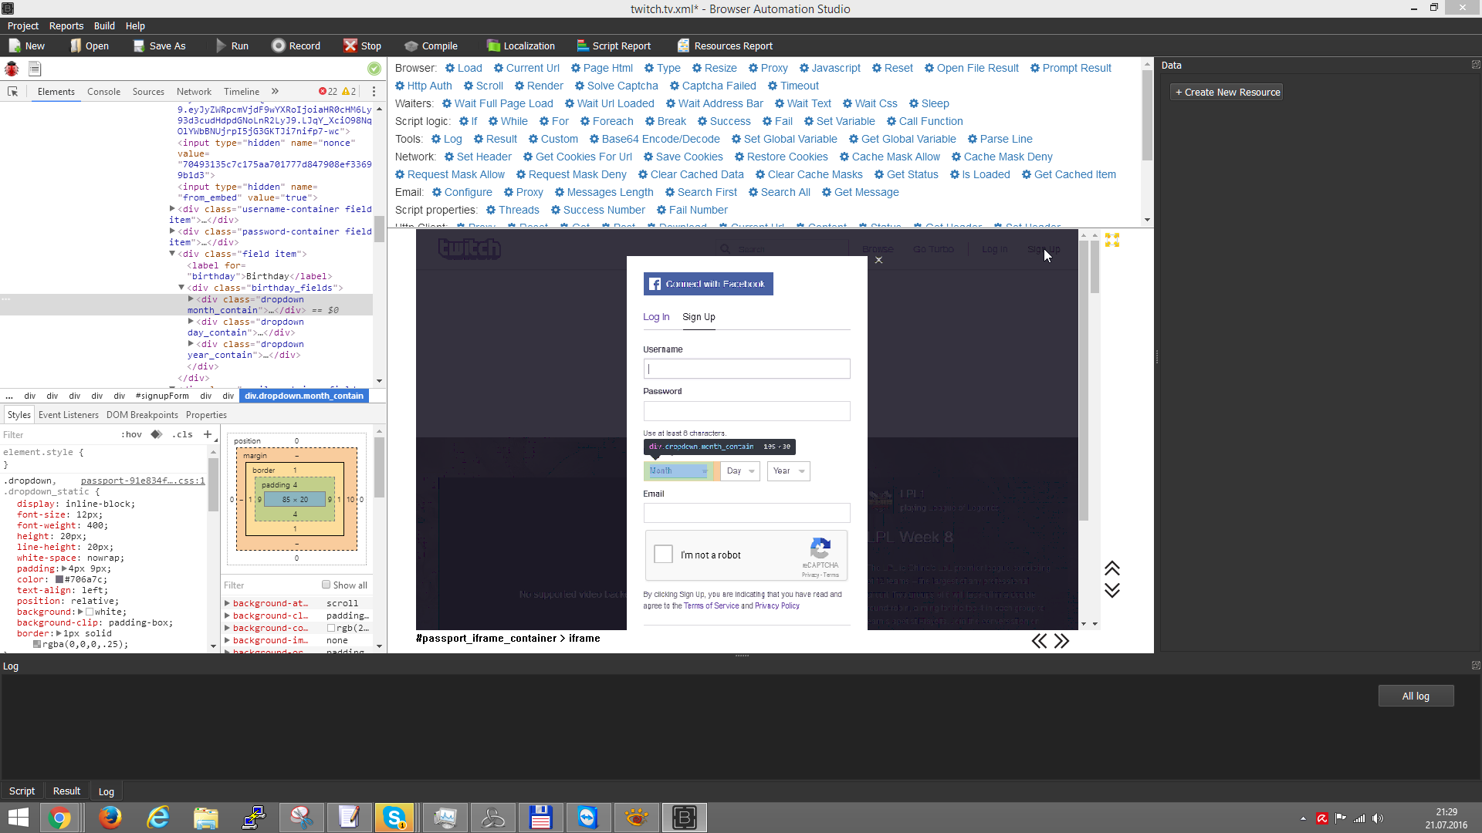Viewport: 1482px width, 833px height.
Task: Click the Save As disk icon
Action: point(139,46)
